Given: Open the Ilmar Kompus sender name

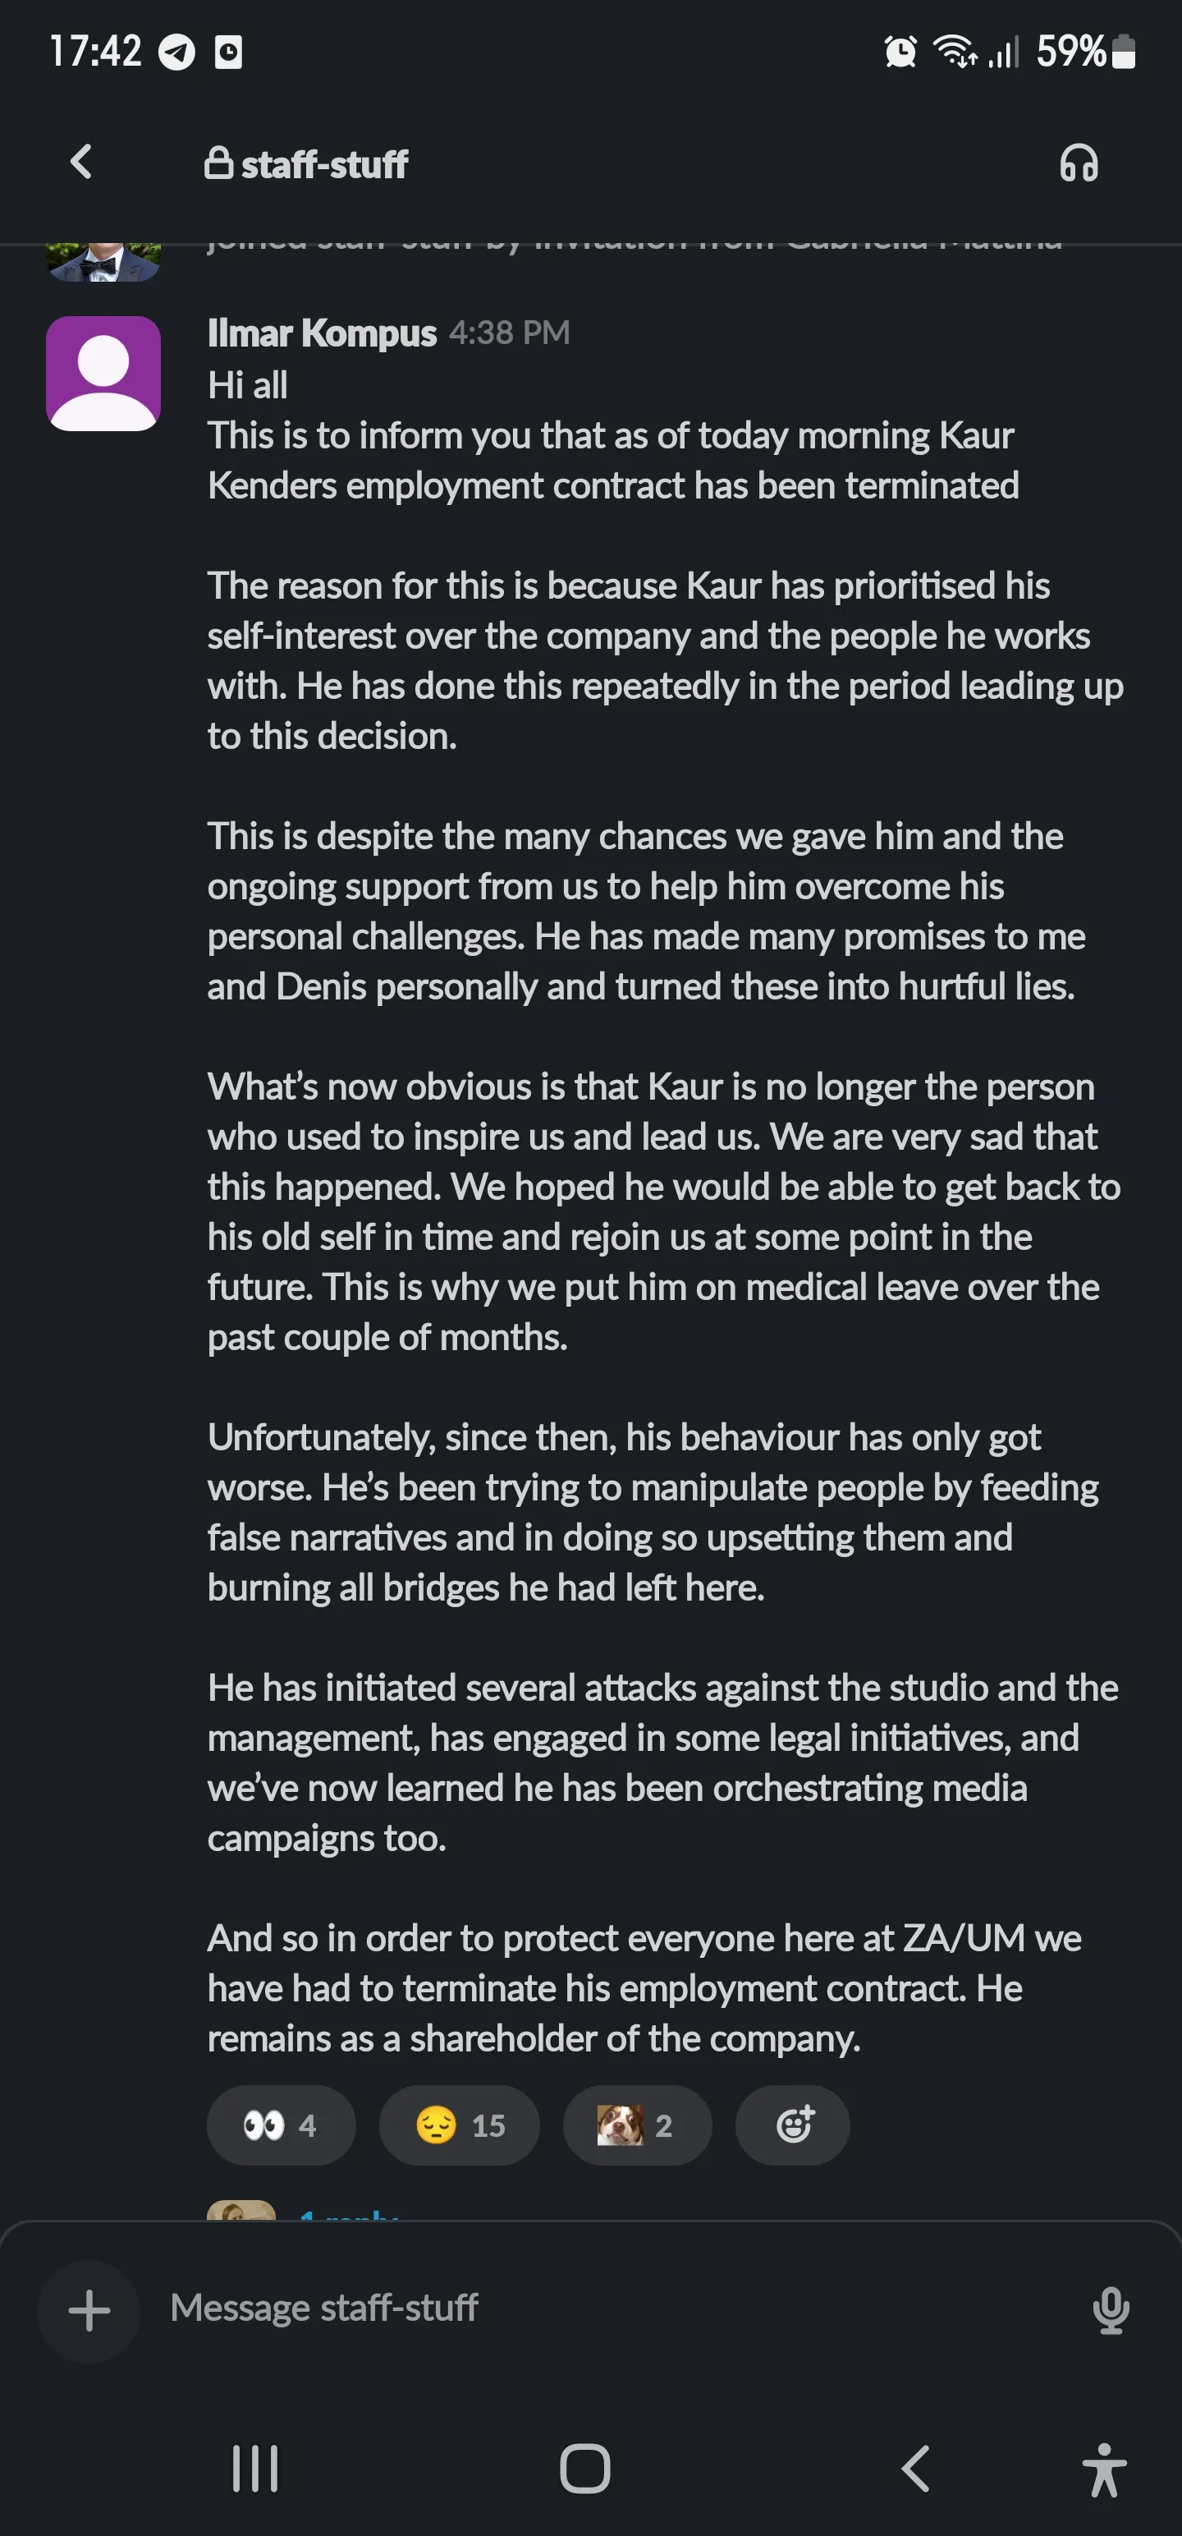Looking at the screenshot, I should 322,333.
